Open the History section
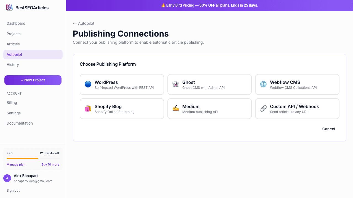The image size is (353, 198). [13, 65]
